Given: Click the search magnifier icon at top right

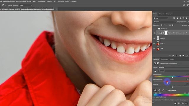Looking at the screenshot, I should click(184, 5).
